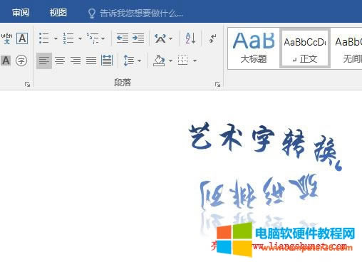Open the 审阅 ribbon tab
The width and height of the screenshot is (362, 262).
[x=21, y=13]
